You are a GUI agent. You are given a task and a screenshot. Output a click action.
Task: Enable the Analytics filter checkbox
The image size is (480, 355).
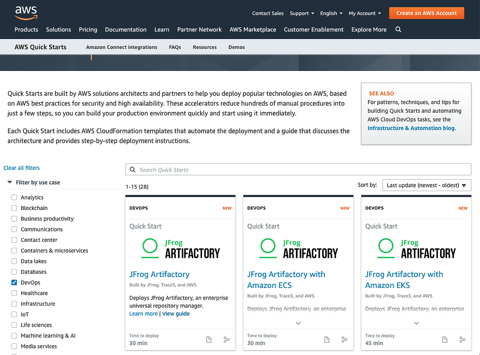pos(14,198)
